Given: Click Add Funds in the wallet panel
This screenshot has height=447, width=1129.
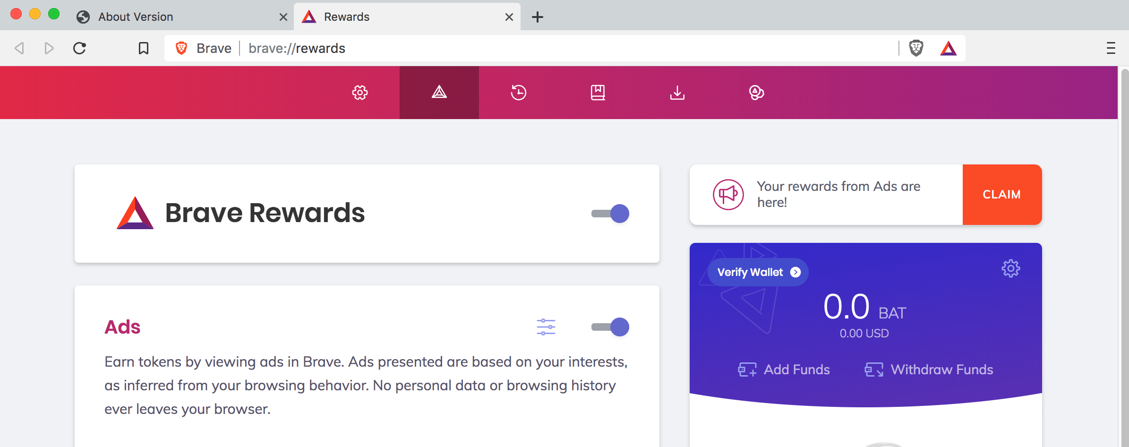Looking at the screenshot, I should 784,370.
